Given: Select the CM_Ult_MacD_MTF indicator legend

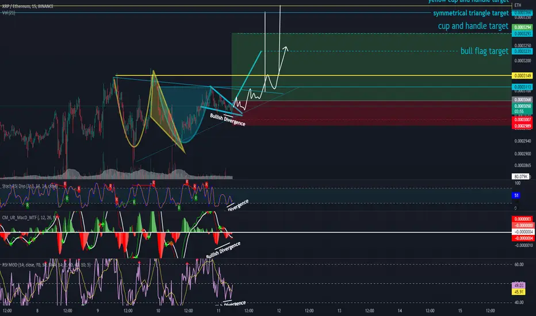Looking at the screenshot, I should [29, 218].
